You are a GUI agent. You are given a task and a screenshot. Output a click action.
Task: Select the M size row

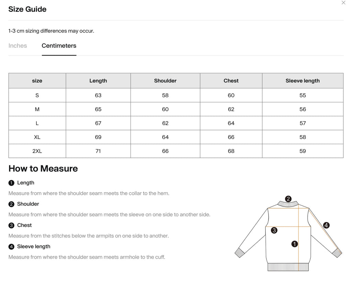(37, 109)
